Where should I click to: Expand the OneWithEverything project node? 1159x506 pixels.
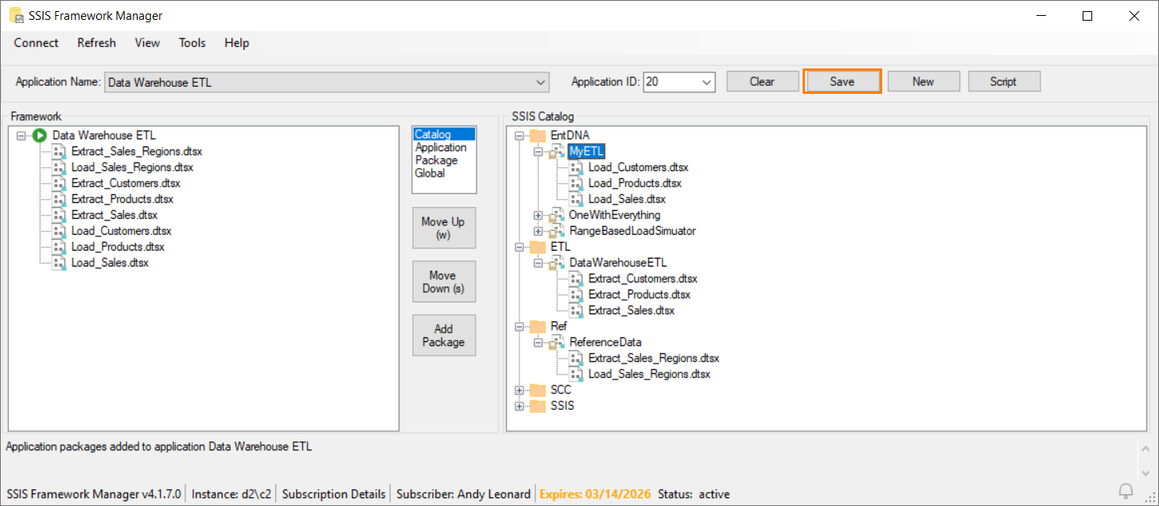(539, 215)
